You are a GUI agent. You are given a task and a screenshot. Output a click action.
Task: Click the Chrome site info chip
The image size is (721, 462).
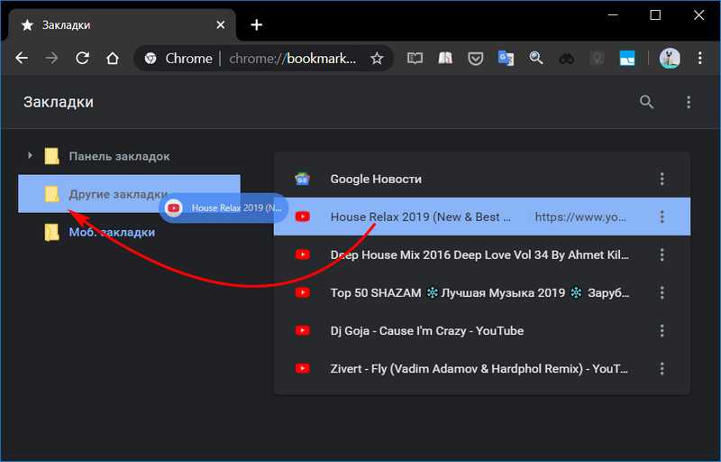tap(178, 59)
